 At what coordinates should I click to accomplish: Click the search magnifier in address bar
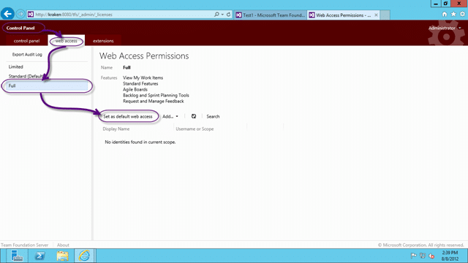216,15
